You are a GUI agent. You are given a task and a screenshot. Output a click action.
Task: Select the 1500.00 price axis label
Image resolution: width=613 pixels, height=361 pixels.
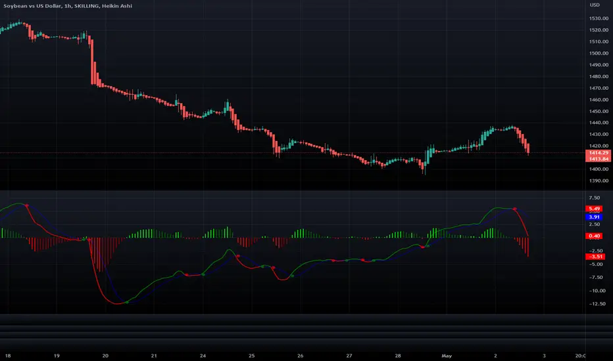click(x=599, y=53)
